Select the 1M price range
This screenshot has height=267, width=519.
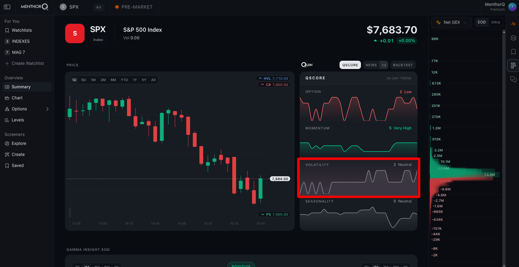[x=93, y=80]
